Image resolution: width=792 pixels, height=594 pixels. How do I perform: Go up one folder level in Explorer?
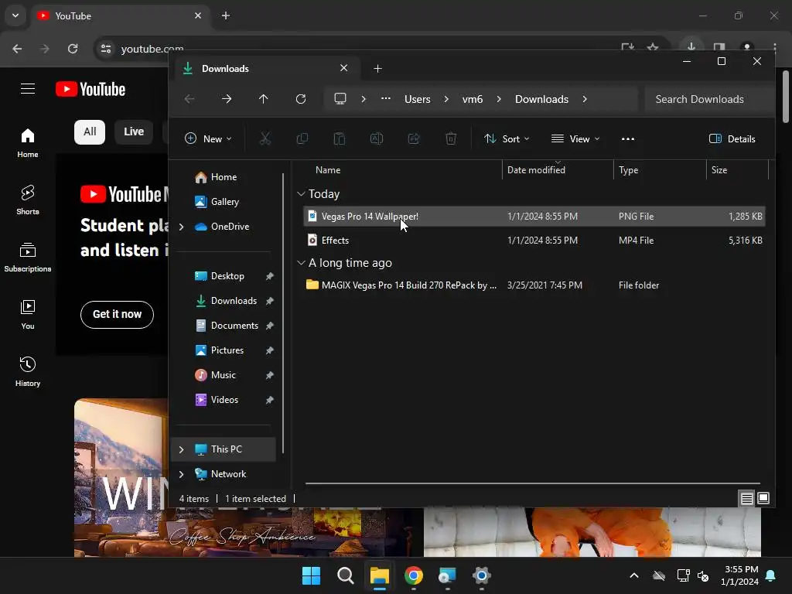(264, 99)
